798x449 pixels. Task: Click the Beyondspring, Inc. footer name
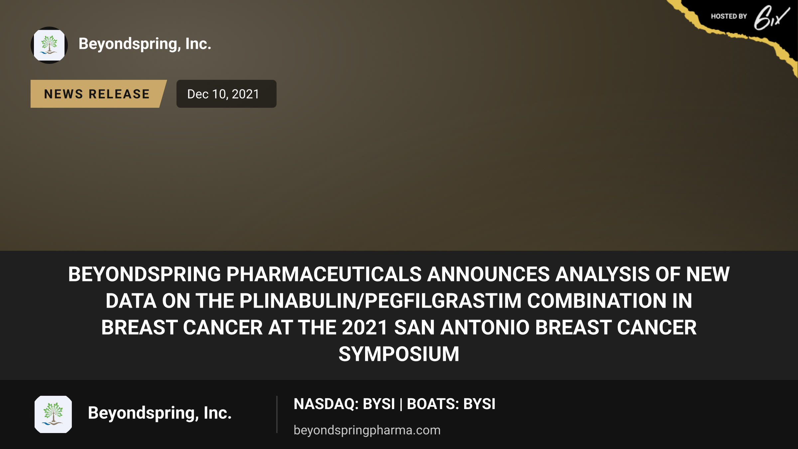tap(160, 413)
